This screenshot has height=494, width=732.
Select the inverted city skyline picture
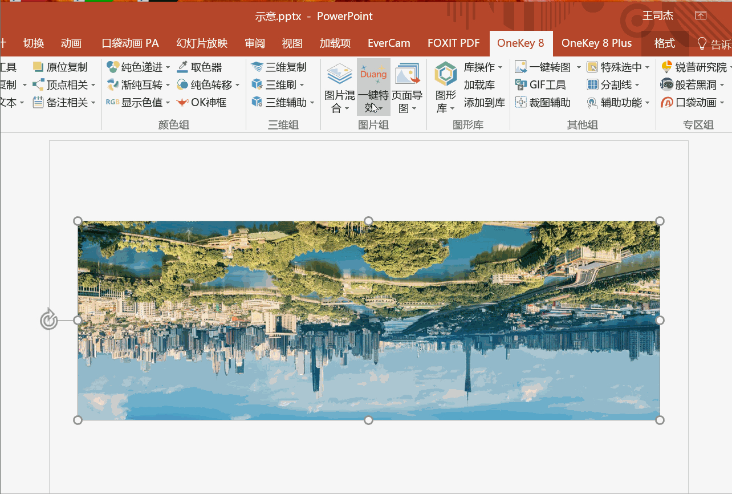tap(368, 320)
